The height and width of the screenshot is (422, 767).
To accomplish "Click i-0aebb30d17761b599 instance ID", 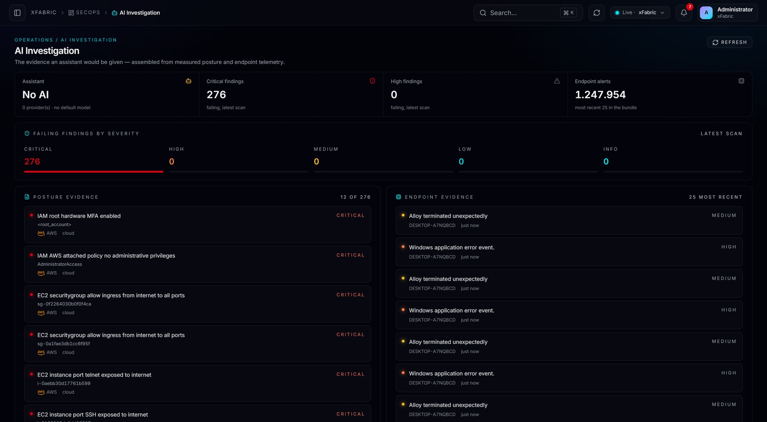I will coord(64,384).
